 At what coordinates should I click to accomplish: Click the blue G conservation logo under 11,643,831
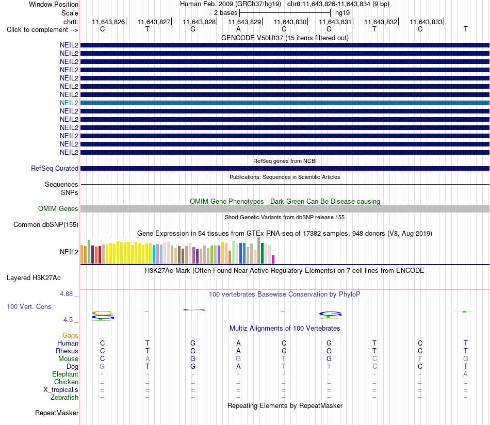click(330, 314)
